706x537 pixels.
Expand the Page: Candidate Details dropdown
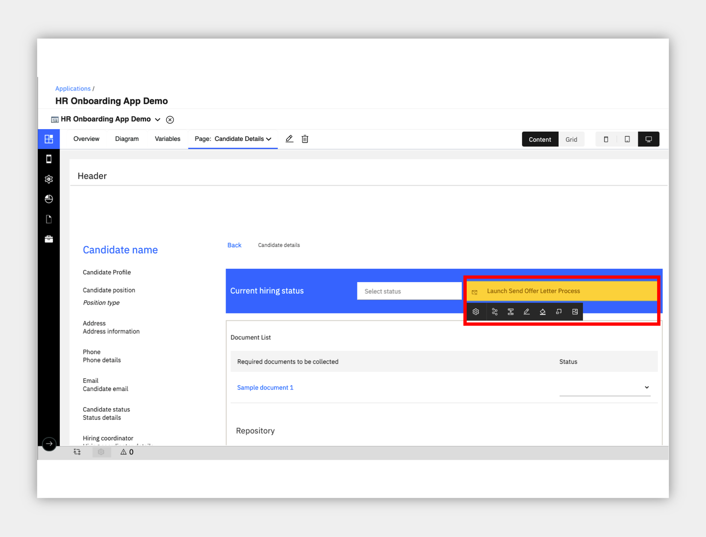click(x=233, y=139)
